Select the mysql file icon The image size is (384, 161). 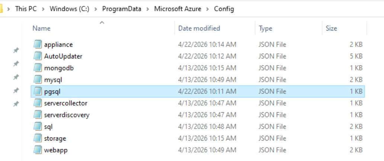coord(38,80)
